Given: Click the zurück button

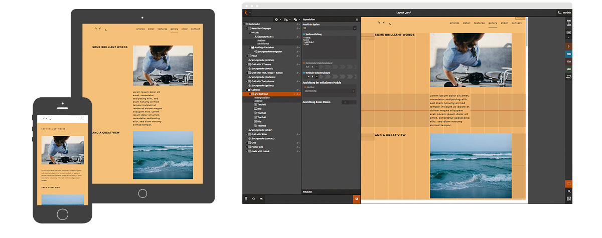Looking at the screenshot, I should tap(564, 13).
